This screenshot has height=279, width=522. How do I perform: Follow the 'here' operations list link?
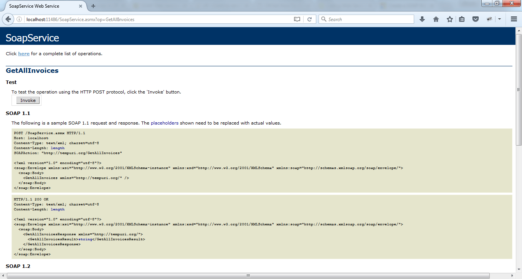point(23,54)
